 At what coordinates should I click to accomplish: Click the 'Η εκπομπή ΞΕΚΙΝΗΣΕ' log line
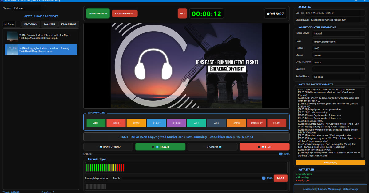pos(314,149)
